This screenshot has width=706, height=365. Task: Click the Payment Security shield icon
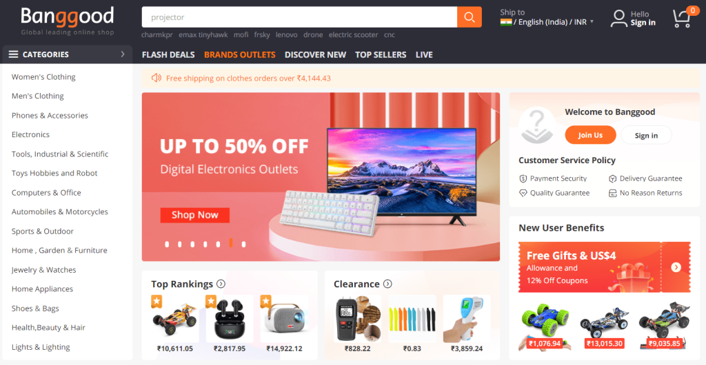523,178
